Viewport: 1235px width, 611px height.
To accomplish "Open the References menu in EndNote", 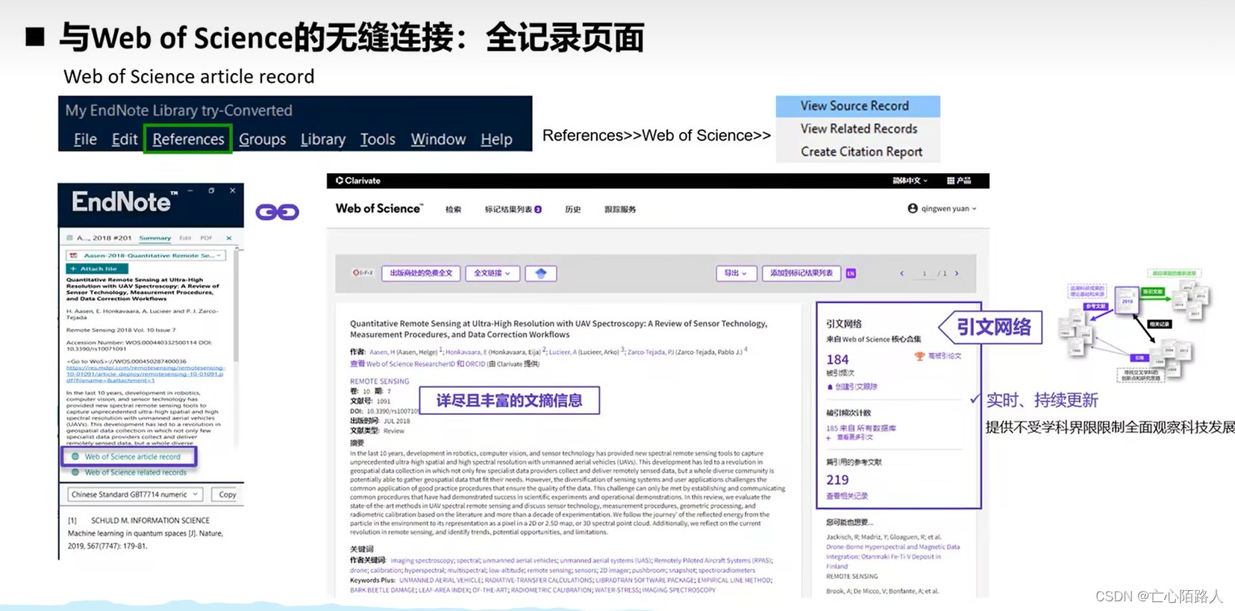I will coord(188,140).
